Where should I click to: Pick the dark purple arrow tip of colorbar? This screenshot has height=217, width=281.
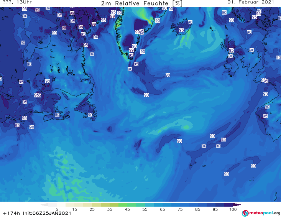[x=237, y=205]
